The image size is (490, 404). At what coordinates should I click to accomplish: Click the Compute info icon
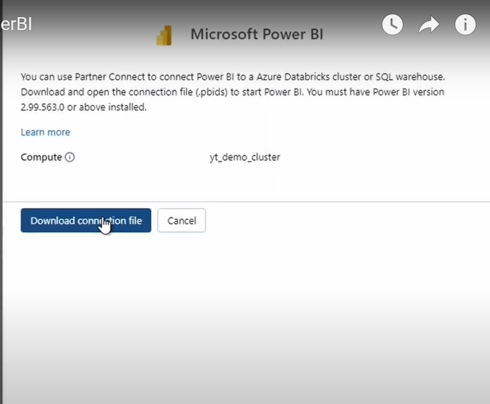(70, 157)
